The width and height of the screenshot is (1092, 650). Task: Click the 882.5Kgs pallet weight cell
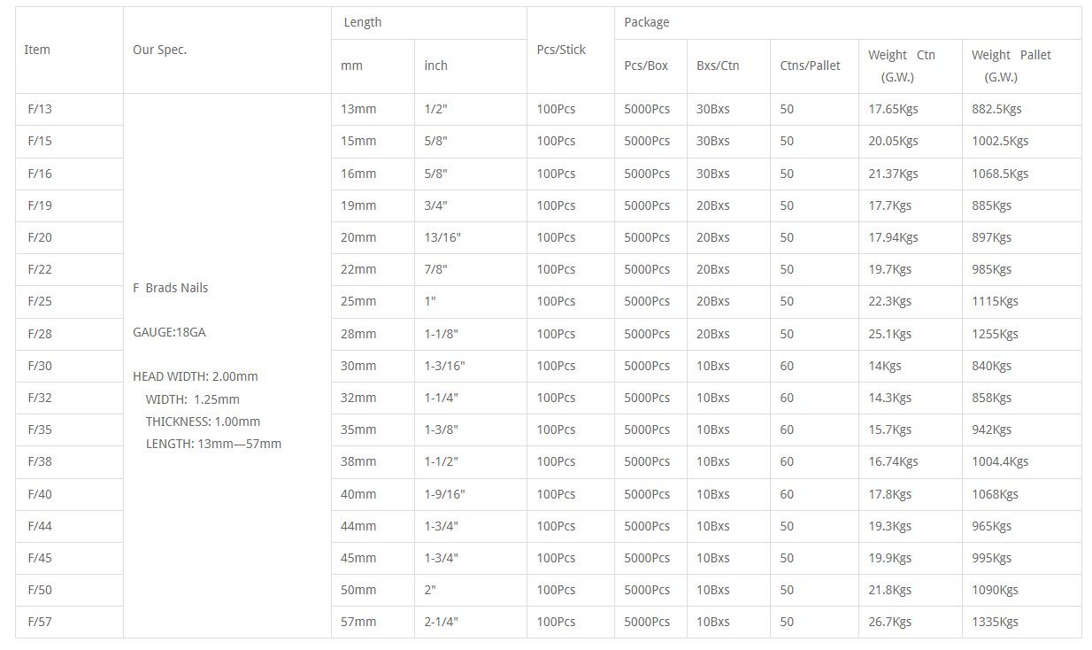pyautogui.click(x=1022, y=109)
